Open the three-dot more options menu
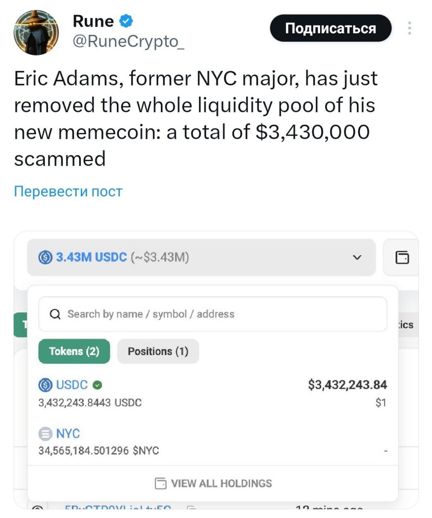The height and width of the screenshot is (518, 432). 409,28
